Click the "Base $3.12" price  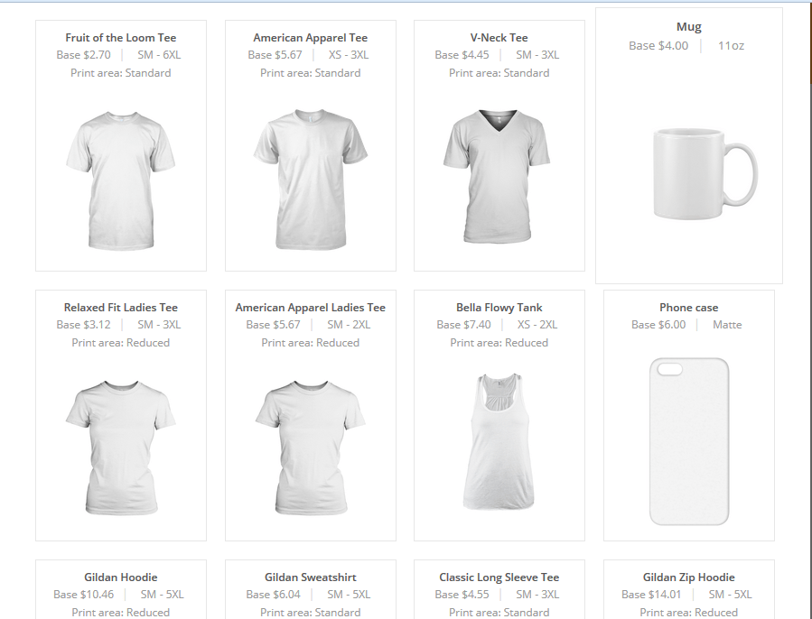click(x=83, y=325)
